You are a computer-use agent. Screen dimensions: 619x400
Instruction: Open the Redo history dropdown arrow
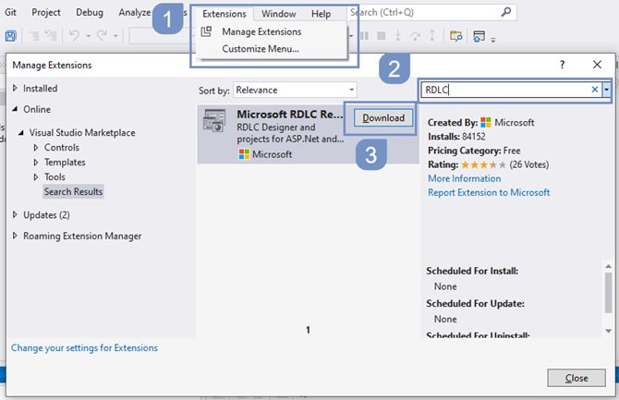pos(115,36)
